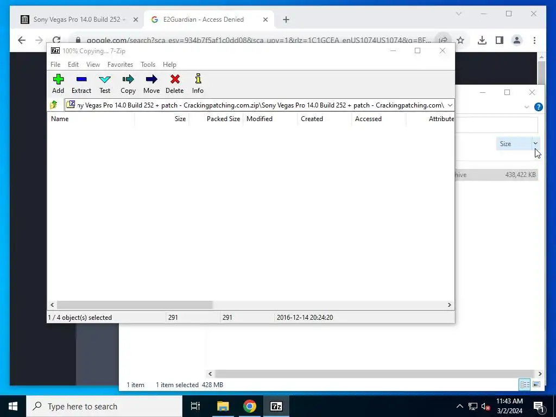
Task: Switch Explorer to large icons view
Action: pos(536,384)
